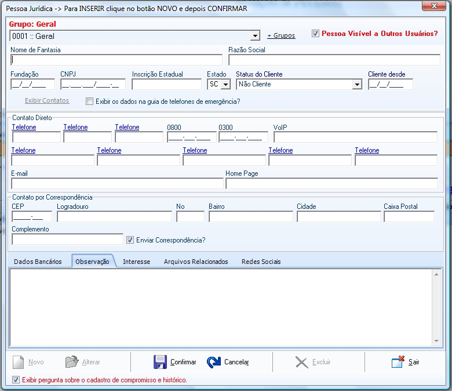452x391 pixels.
Task: Click the Confirmar floppy disk icon
Action: click(160, 362)
